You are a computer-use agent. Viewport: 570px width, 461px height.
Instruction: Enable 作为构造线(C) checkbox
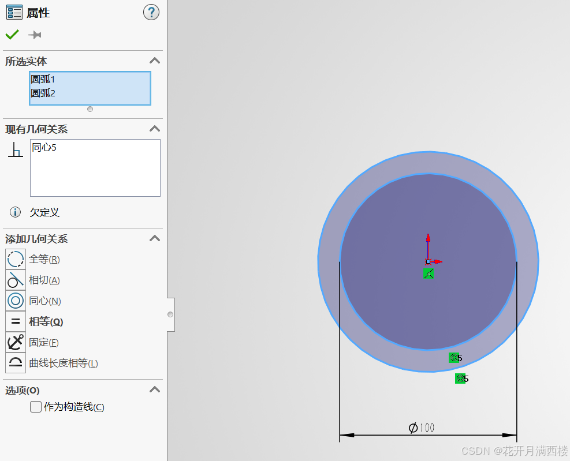tap(36, 407)
